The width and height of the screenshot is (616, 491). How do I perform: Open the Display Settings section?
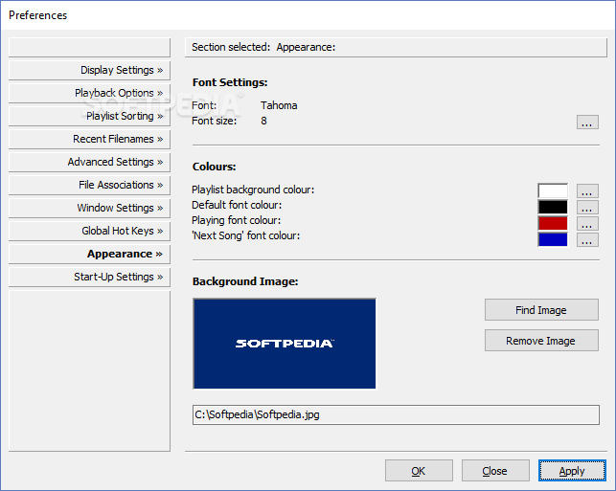tap(89, 70)
